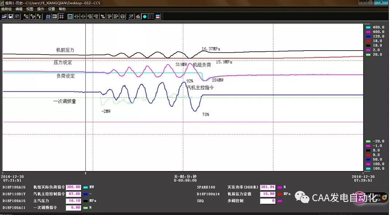Open the 趋势组 menu
Viewport: 390px width, 215px height.
(x=6, y=9)
